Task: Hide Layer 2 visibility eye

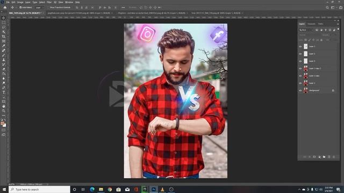Action: coord(300,54)
